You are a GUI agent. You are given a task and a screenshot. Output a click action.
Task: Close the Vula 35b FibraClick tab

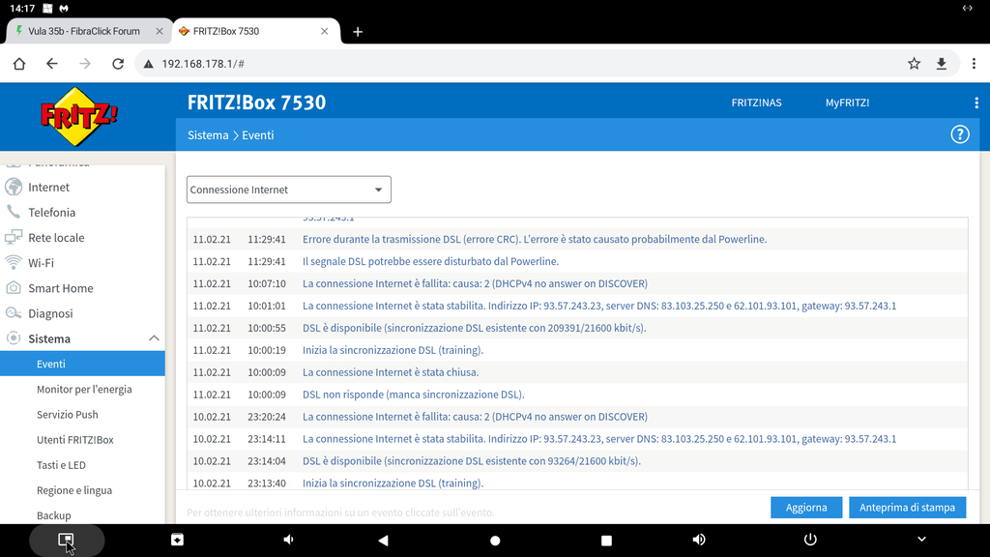click(160, 31)
